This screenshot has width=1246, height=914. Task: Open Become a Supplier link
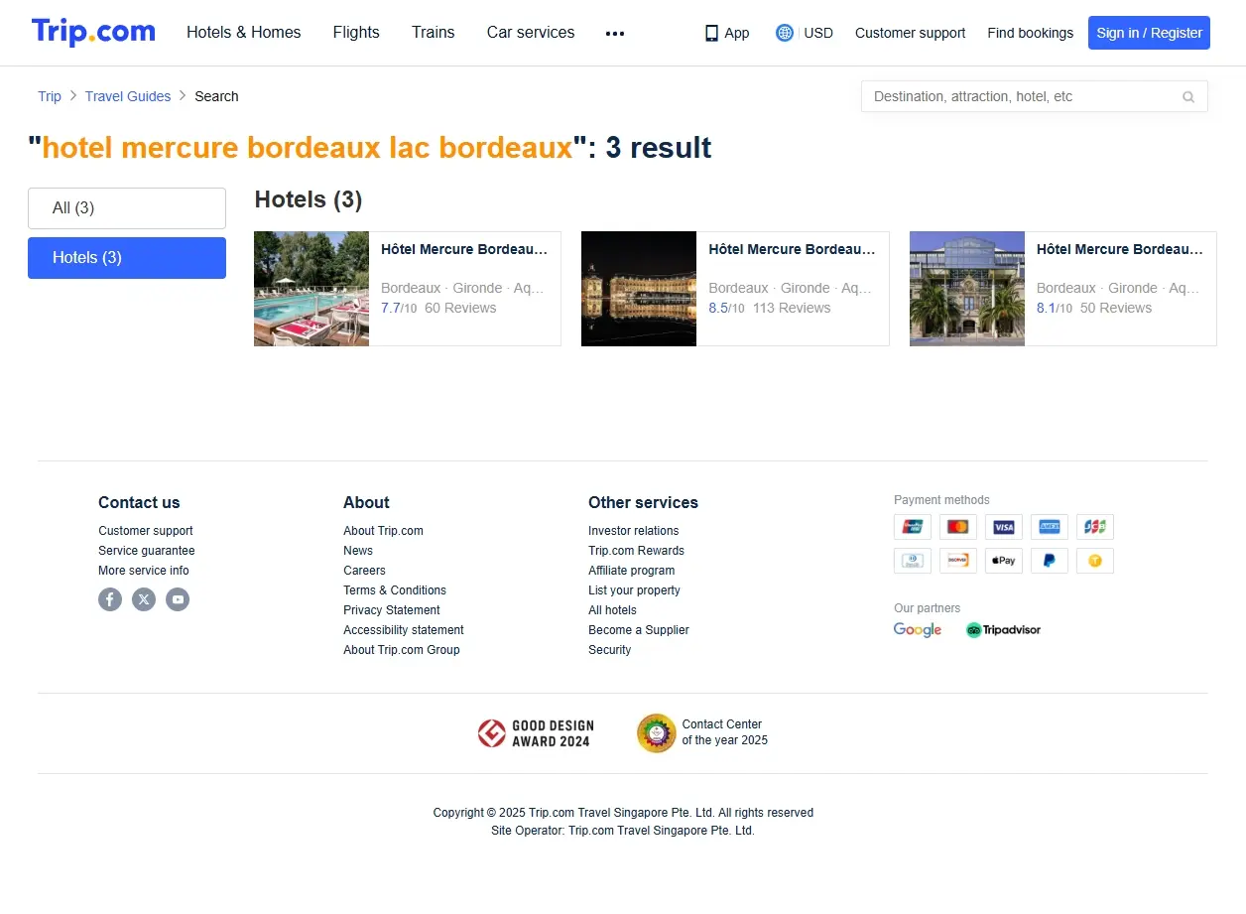(x=638, y=630)
